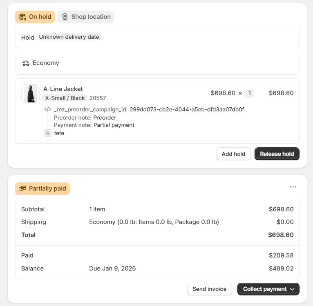Click the Partially paid badge
Screen dimensions: 313x306
click(x=42, y=188)
